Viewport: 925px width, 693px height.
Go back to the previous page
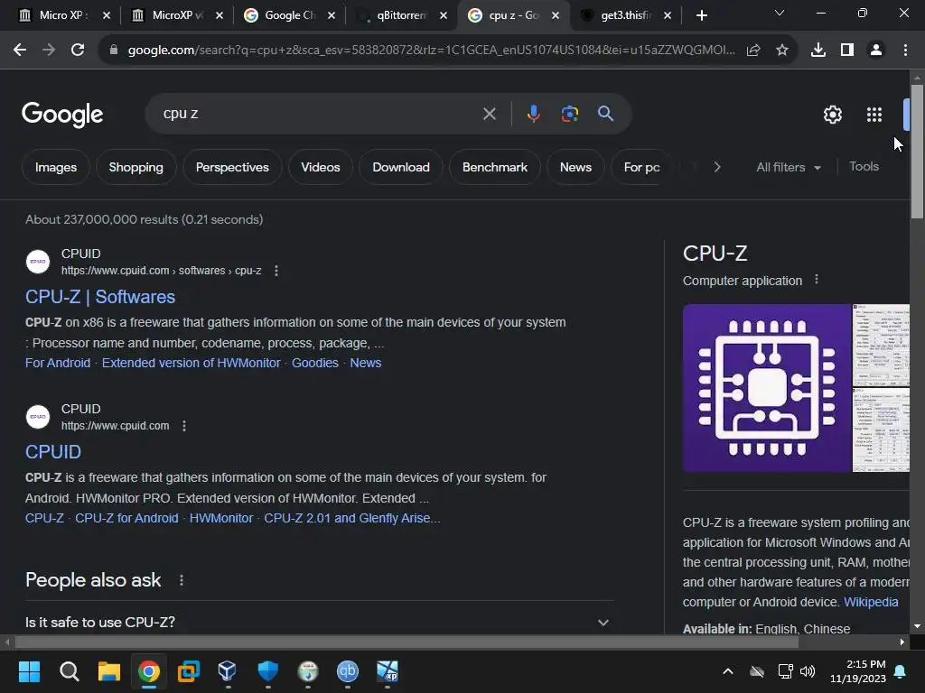click(20, 51)
